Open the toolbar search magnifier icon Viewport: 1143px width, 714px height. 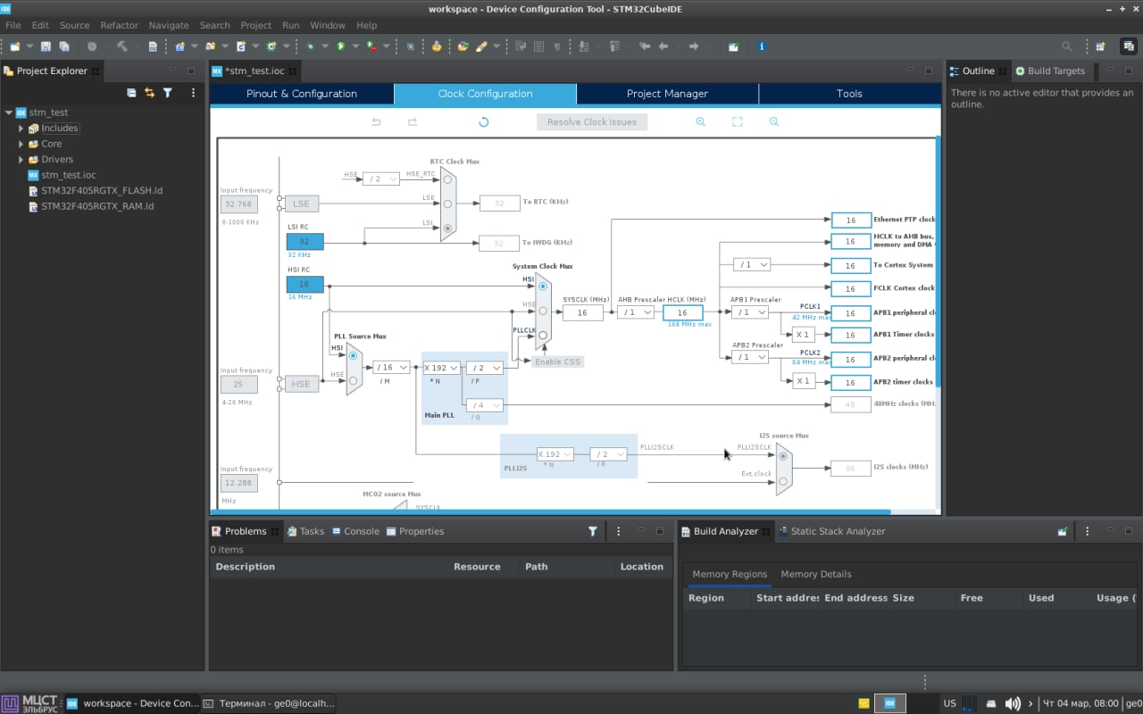(x=1066, y=46)
